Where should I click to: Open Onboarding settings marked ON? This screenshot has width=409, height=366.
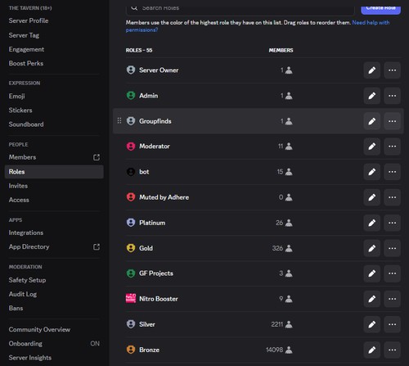[x=54, y=344]
